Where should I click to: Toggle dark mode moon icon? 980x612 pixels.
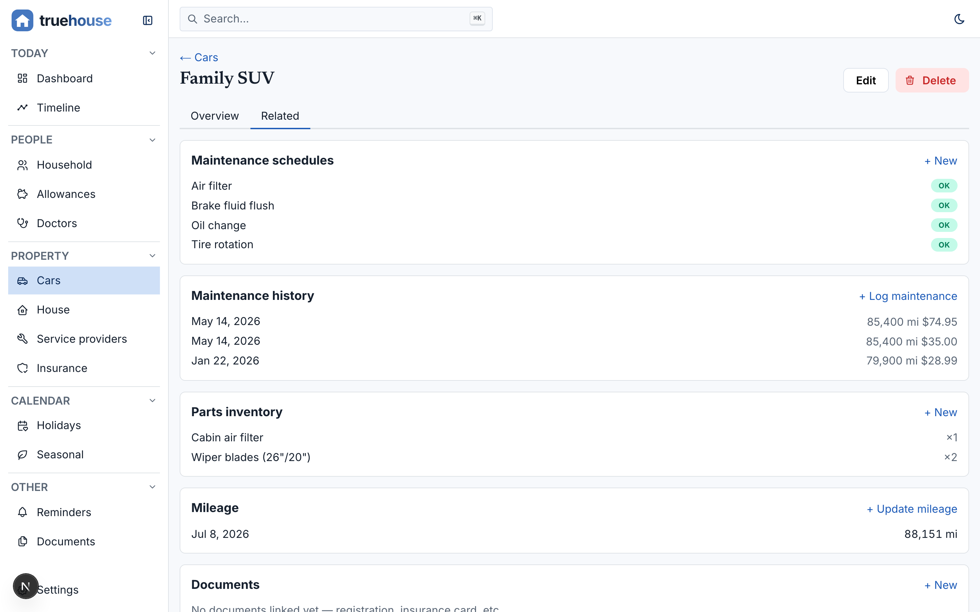coord(959,19)
